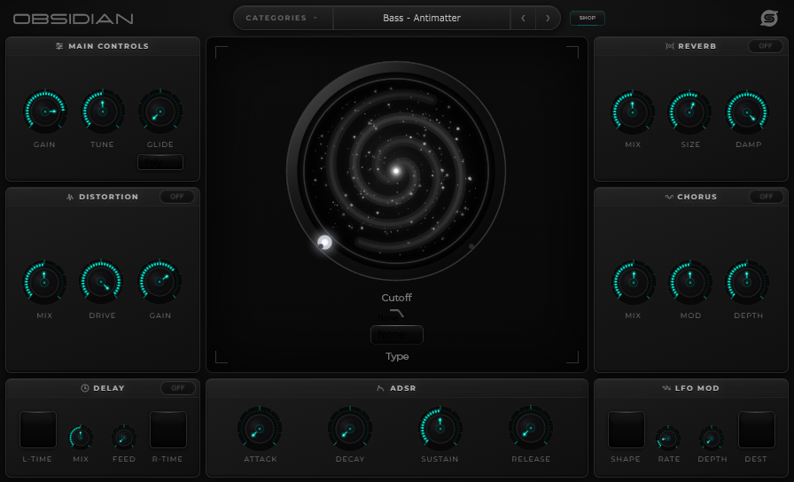
Task: Click the LFO Mod wave icon
Action: (x=666, y=388)
